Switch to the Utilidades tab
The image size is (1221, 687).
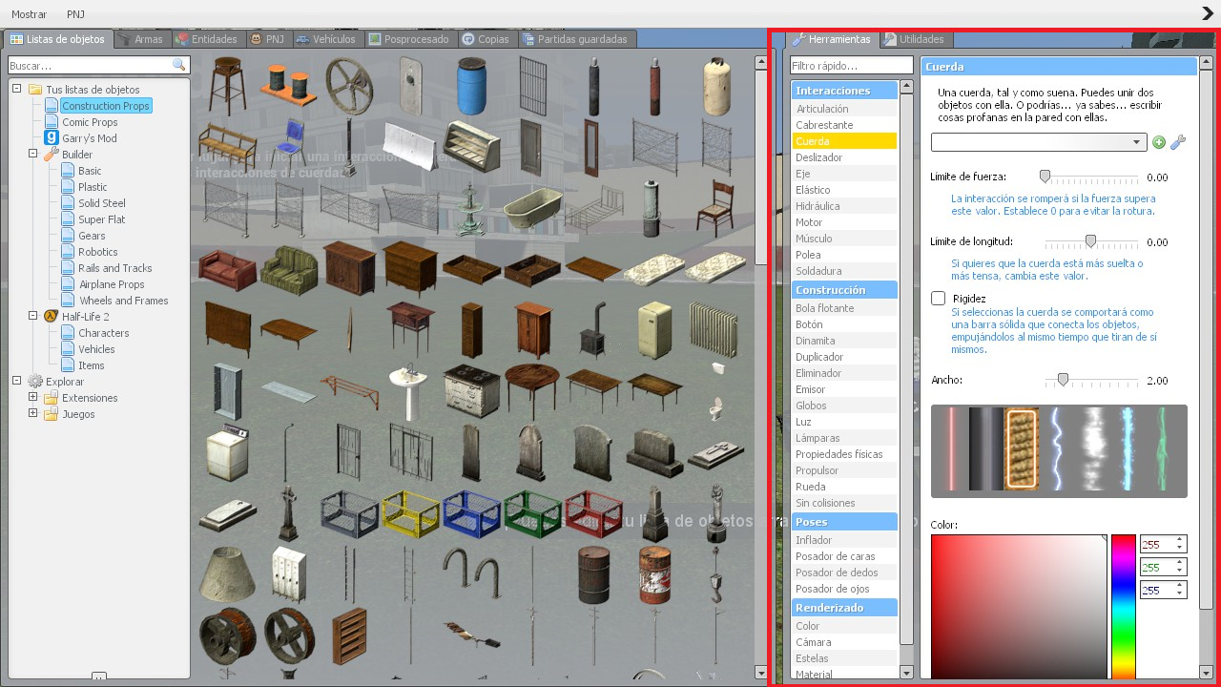[914, 39]
